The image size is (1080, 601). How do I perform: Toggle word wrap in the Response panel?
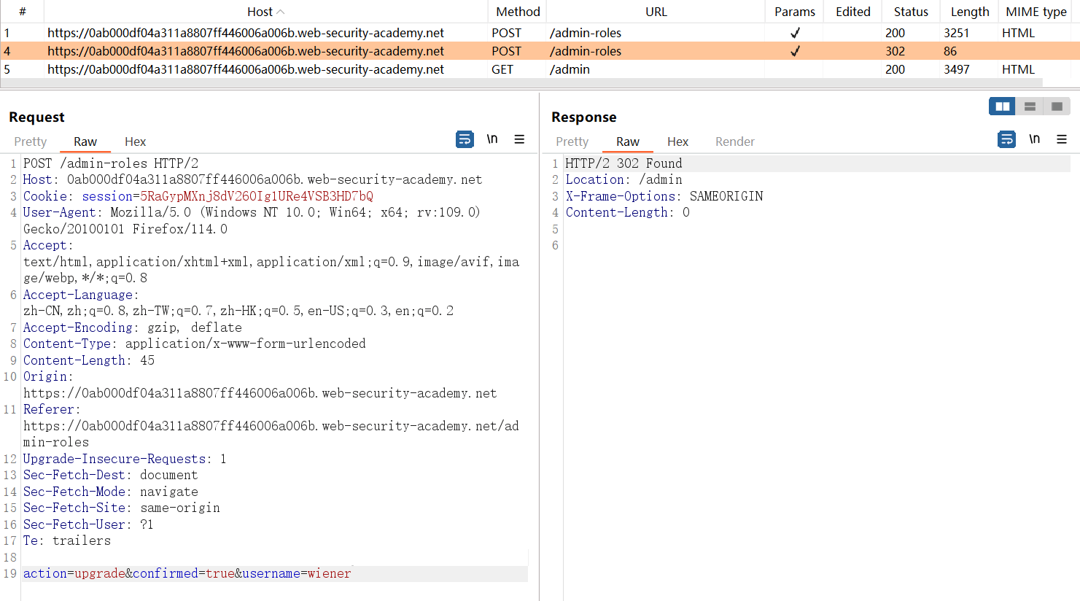1006,139
